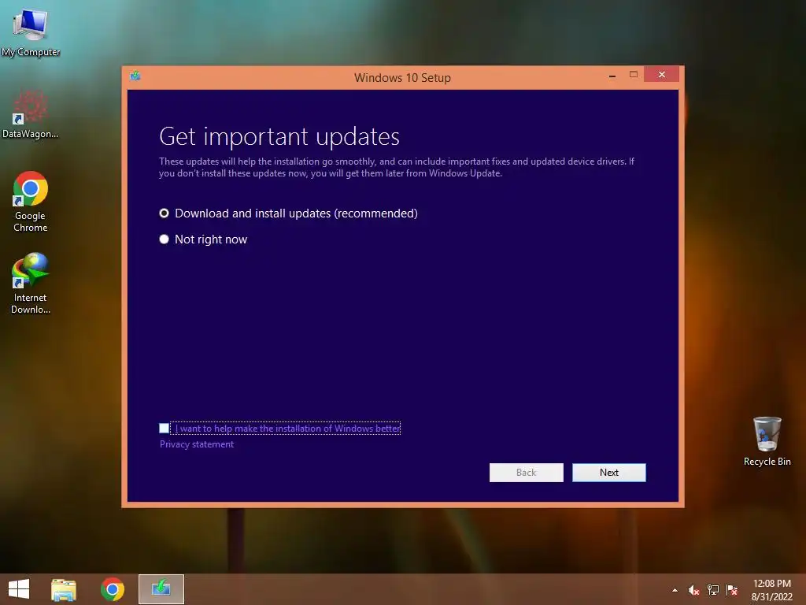Click the Windows 10 Setup title text
Image resolution: width=806 pixels, height=605 pixels.
click(x=402, y=78)
